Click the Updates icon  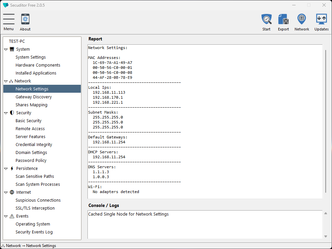(321, 19)
